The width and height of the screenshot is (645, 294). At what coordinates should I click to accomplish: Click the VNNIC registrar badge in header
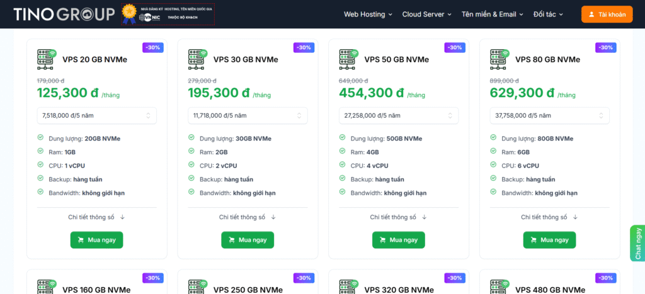[x=168, y=14]
